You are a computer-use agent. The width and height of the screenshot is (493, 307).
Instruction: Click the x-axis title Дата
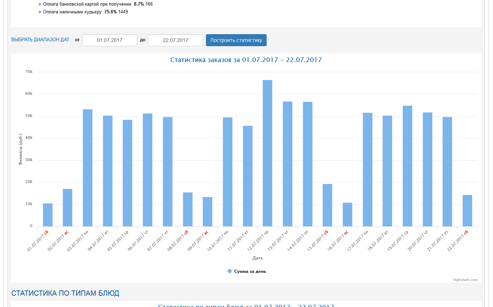[x=257, y=258]
